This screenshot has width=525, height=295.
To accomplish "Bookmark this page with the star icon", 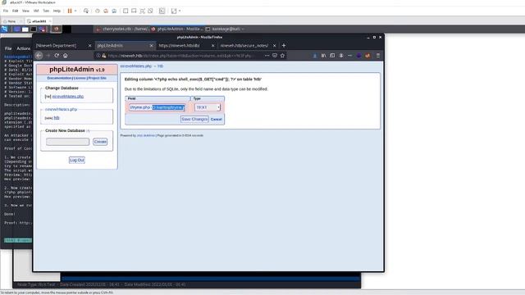I will coord(282,56).
